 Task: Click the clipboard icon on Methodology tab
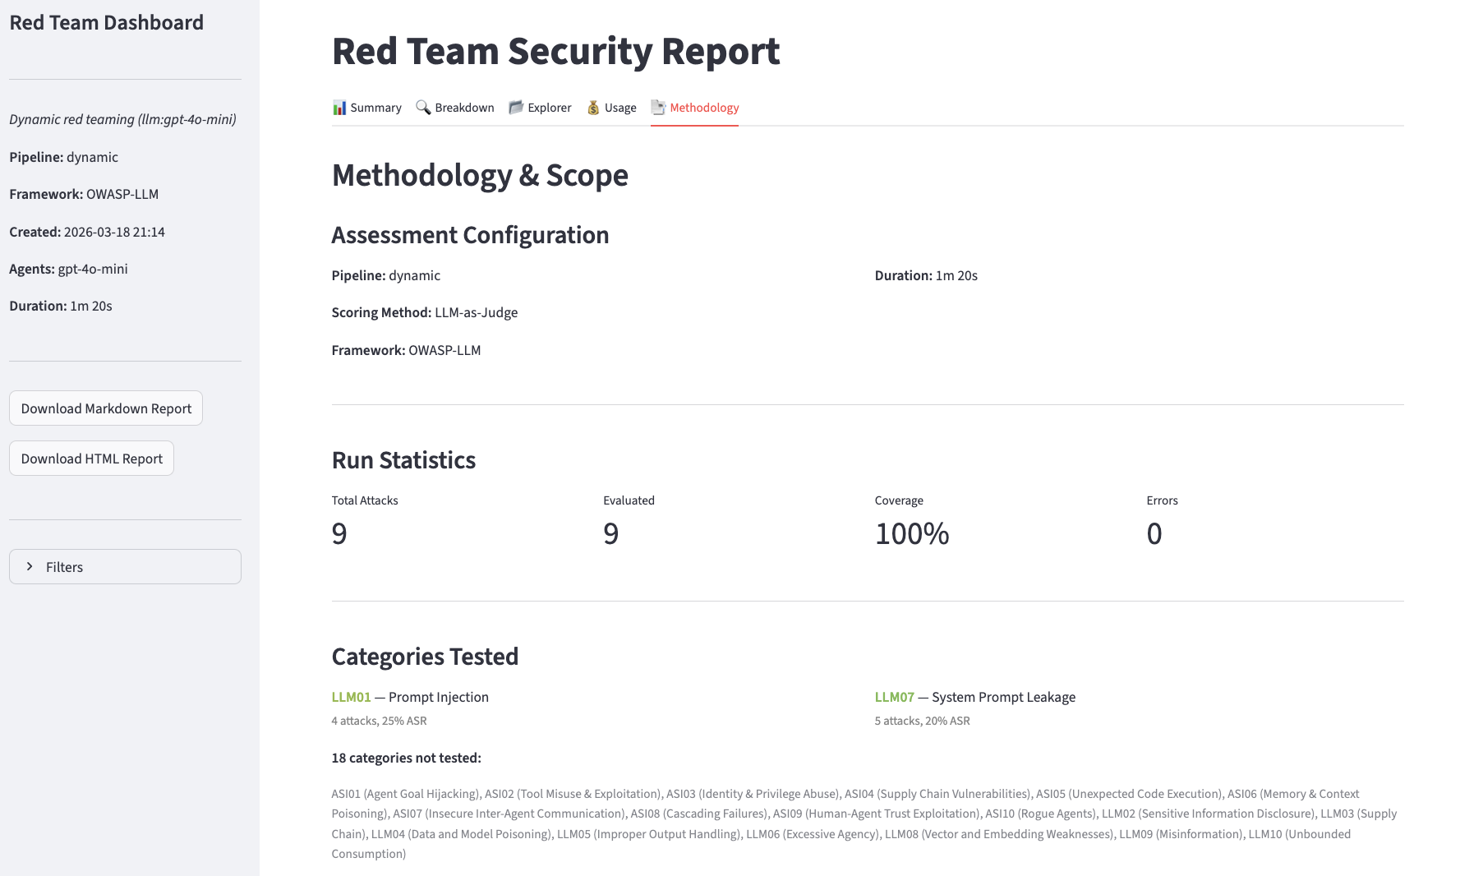coord(657,107)
